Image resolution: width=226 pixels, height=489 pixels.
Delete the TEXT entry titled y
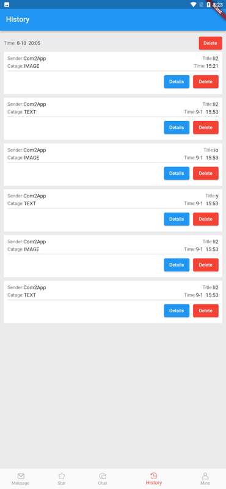click(205, 219)
